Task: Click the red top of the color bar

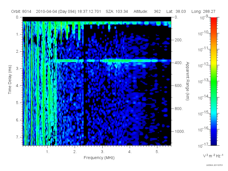Action: click(x=214, y=20)
